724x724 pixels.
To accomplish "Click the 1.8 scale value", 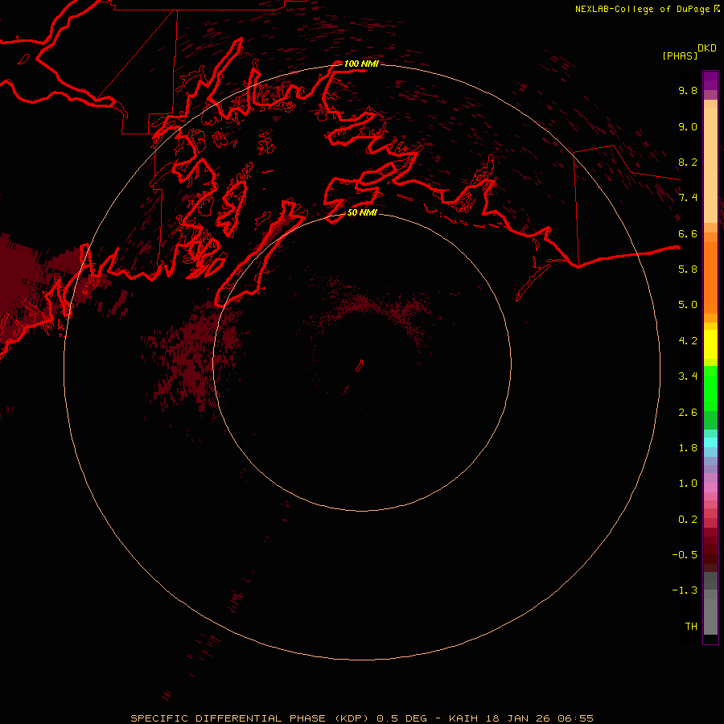I will pos(688,448).
